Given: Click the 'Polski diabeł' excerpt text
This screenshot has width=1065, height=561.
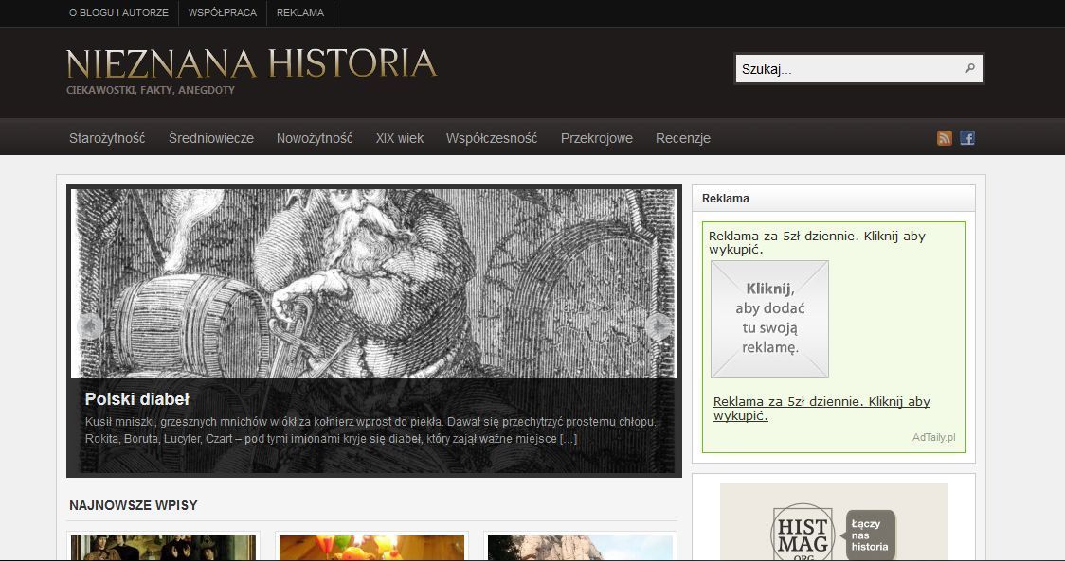Looking at the screenshot, I should [x=370, y=430].
